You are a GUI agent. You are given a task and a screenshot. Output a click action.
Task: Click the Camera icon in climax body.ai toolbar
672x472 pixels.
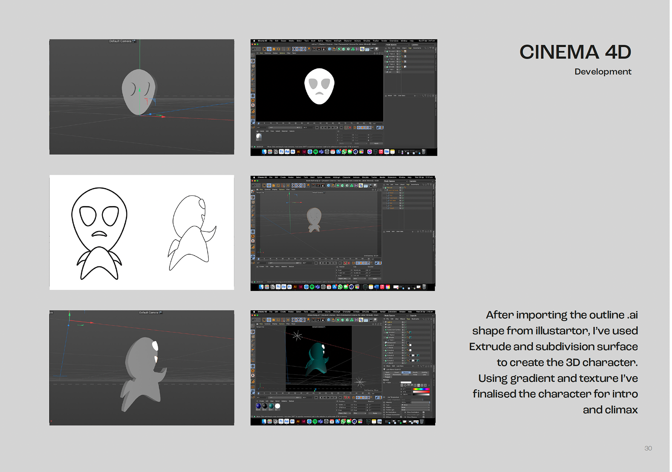[x=371, y=320]
